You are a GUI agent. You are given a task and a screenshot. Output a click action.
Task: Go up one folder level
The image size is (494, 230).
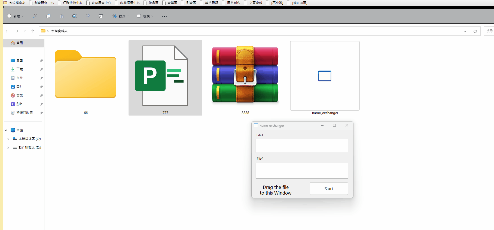(x=33, y=31)
